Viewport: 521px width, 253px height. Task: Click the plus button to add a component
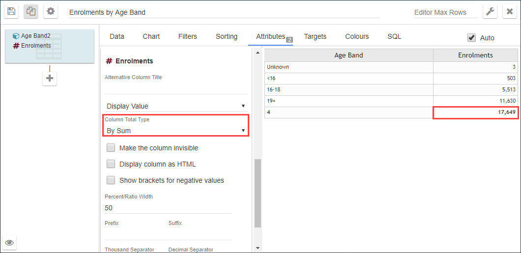pos(50,79)
